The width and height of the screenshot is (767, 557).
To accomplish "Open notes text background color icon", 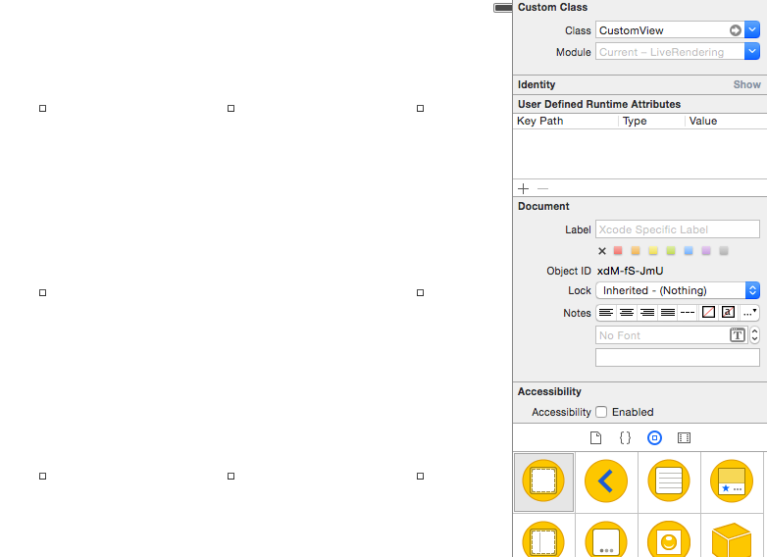I will click(x=729, y=313).
